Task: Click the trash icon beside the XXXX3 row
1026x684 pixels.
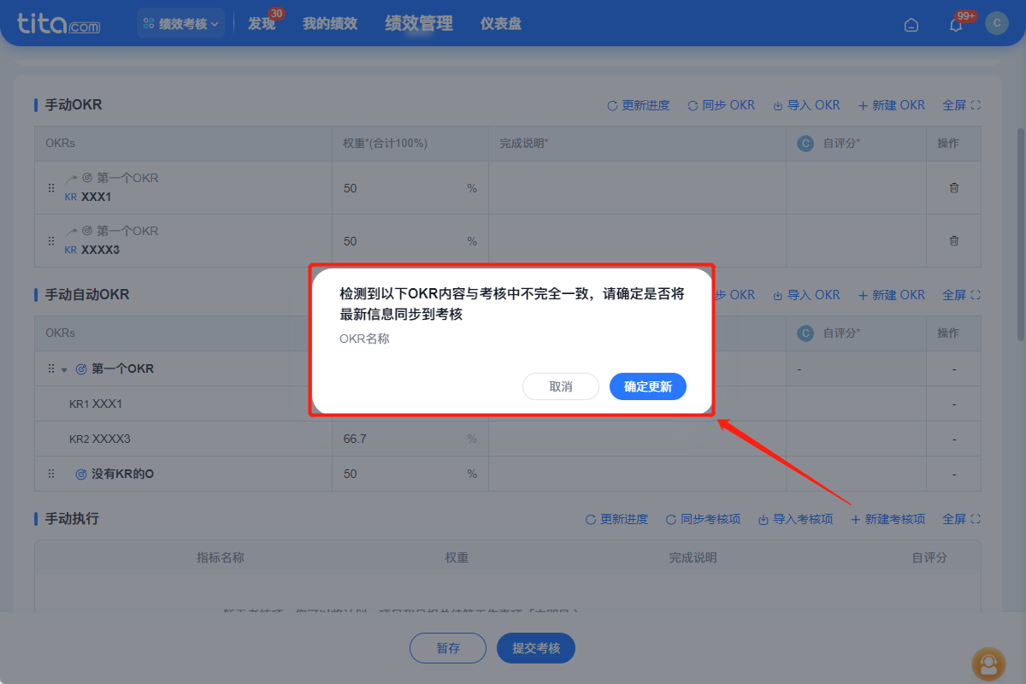Action: (953, 240)
